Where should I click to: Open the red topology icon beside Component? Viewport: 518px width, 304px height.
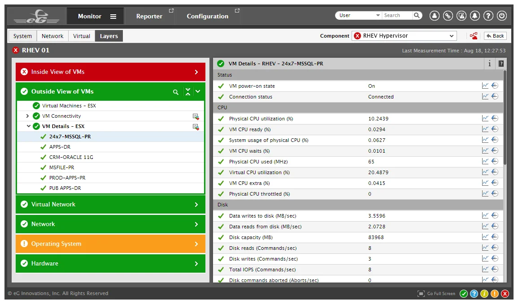point(474,36)
